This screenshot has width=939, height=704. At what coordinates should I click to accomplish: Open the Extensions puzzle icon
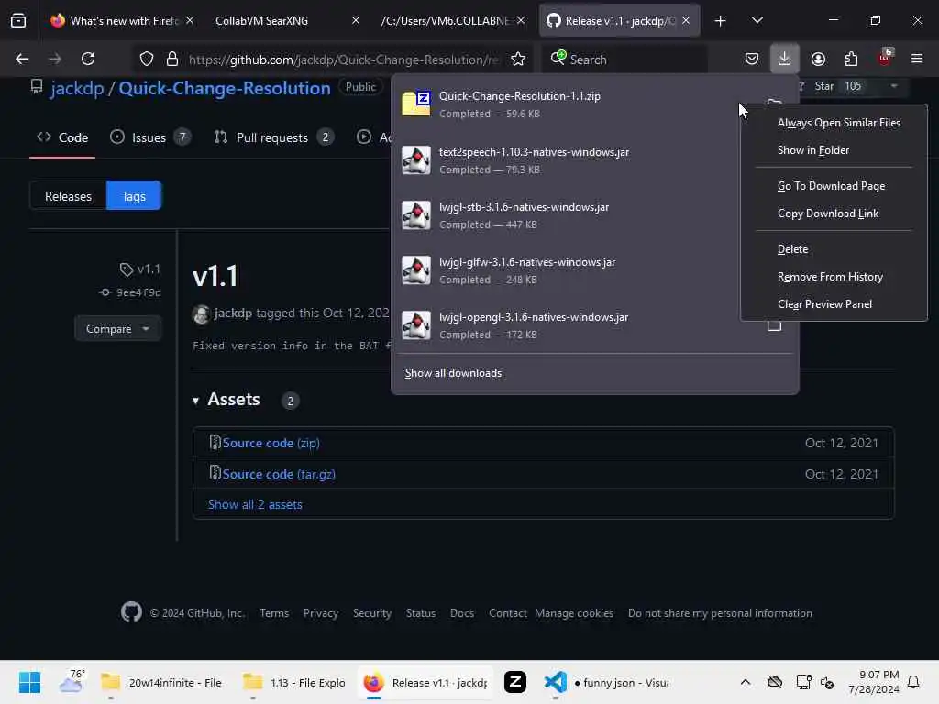pyautogui.click(x=851, y=59)
